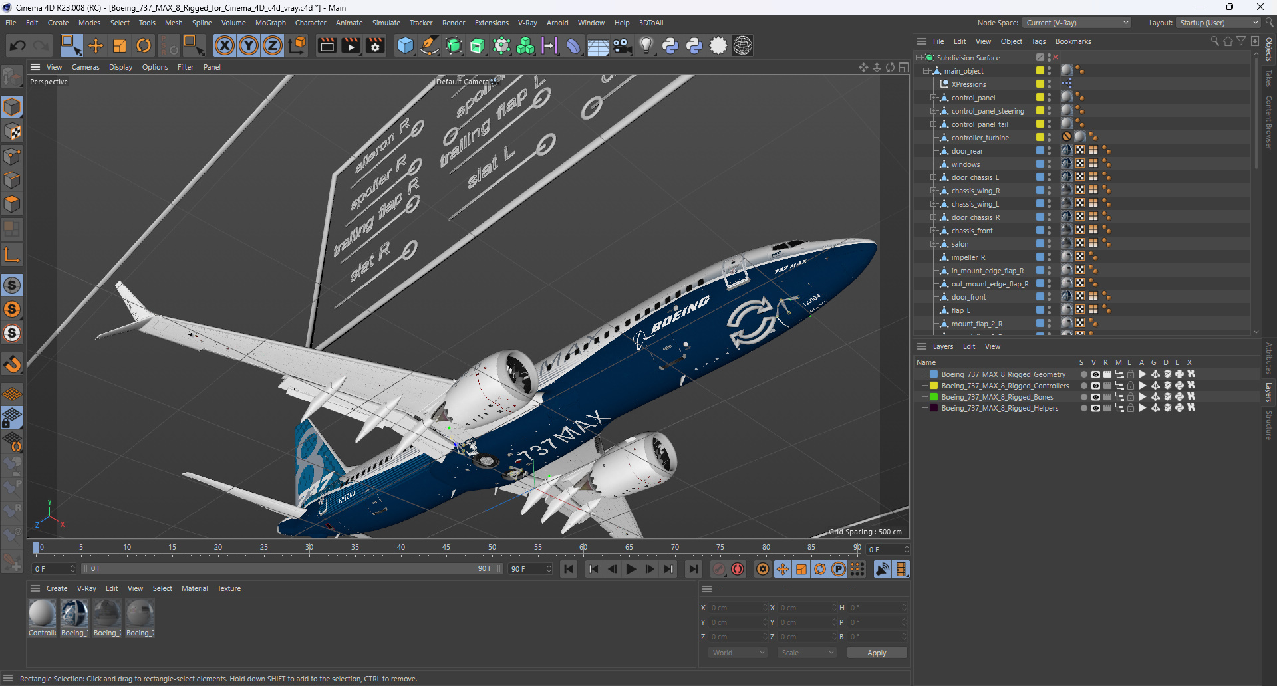Toggle lock for Boeing_737_MAX_8_Rigged_Helpers layer
This screenshot has height=686, width=1277.
click(x=1131, y=408)
